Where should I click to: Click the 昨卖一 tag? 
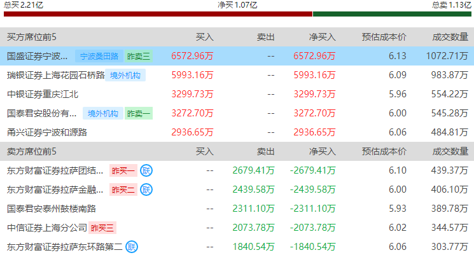(x=139, y=113)
